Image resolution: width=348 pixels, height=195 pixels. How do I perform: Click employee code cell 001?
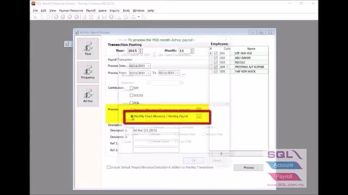(x=227, y=53)
